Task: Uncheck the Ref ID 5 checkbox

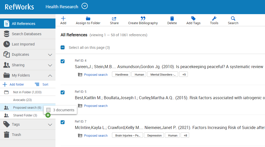Action: (62, 93)
